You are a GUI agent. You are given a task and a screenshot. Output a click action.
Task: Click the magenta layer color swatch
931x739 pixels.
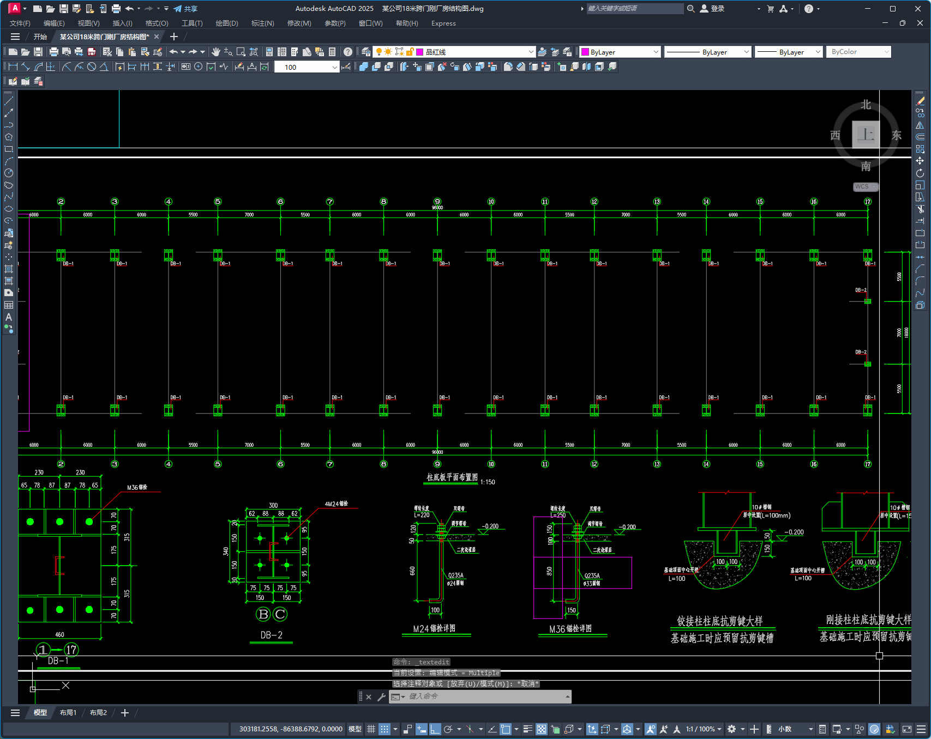tap(420, 52)
